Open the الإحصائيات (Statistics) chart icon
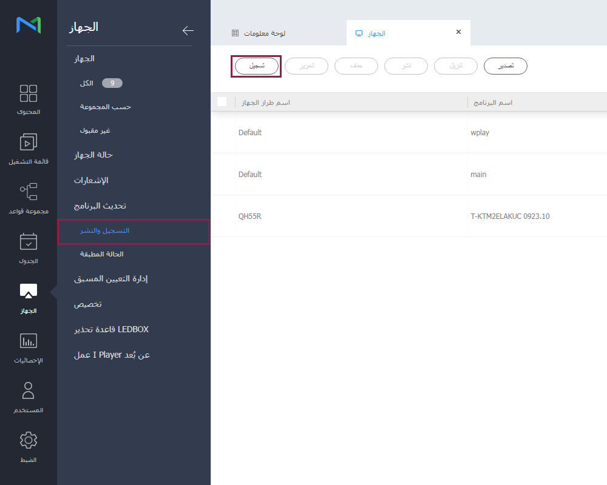This screenshot has width=607, height=485. [x=28, y=341]
